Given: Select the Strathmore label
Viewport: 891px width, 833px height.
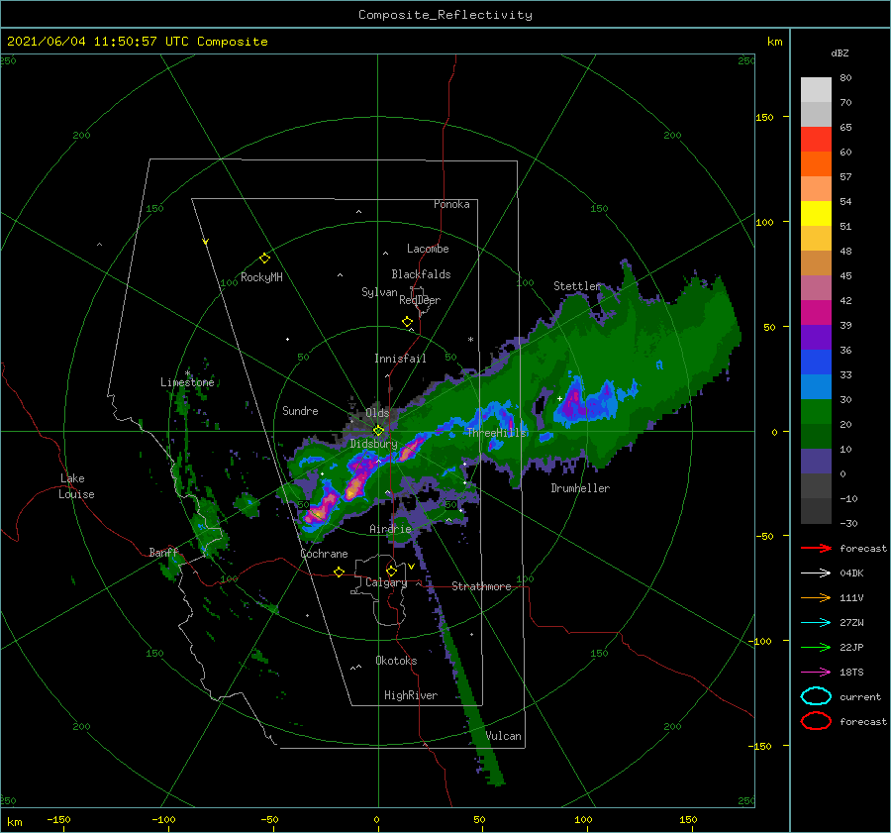Looking at the screenshot, I should coord(481,586).
